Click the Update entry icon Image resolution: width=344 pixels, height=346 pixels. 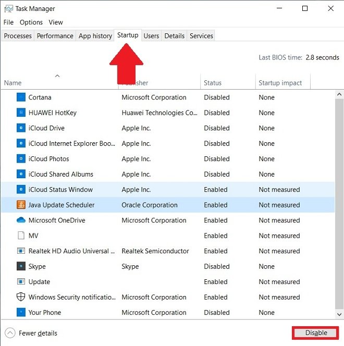[21, 281]
